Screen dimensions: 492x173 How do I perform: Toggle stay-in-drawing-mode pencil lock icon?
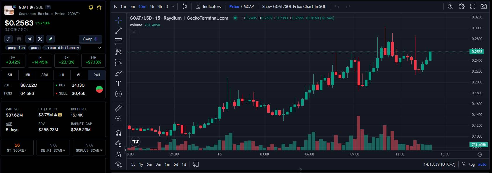118,143
